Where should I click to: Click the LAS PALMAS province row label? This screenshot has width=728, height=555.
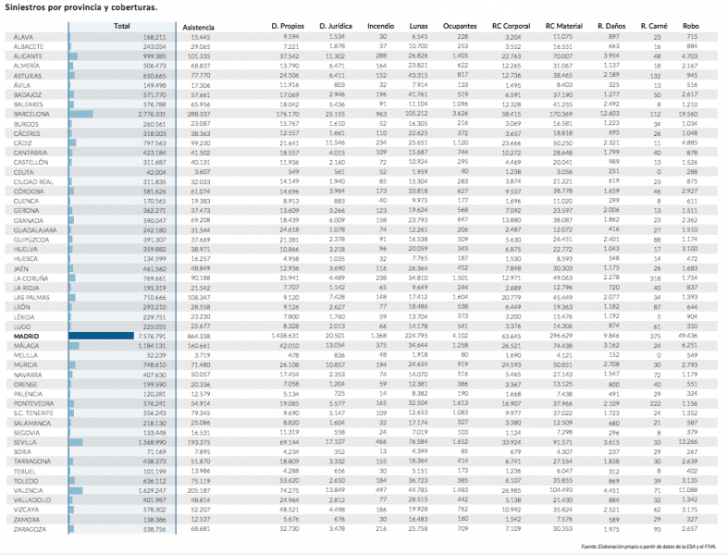click(x=31, y=298)
